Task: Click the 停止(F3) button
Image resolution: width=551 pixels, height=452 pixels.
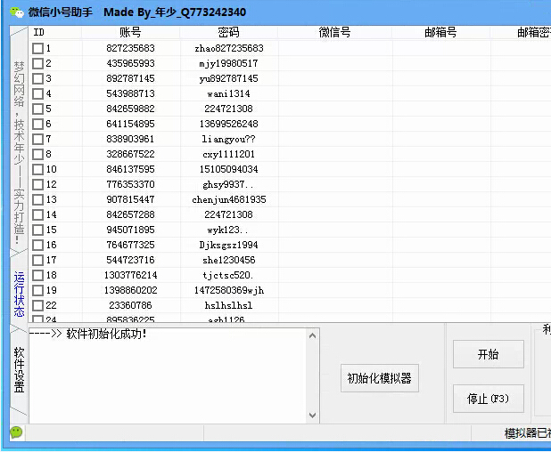Action: pos(488,399)
